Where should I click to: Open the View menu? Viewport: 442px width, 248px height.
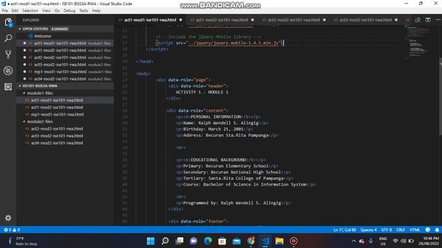click(x=46, y=10)
